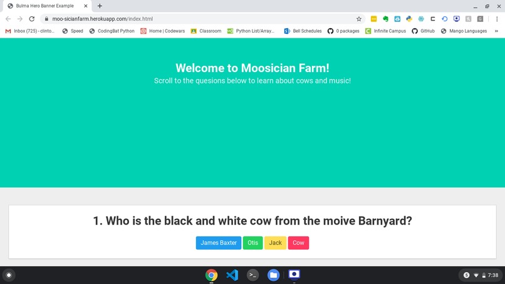Open the Infinite Campus bookmark
The image size is (505, 284).
click(385, 31)
